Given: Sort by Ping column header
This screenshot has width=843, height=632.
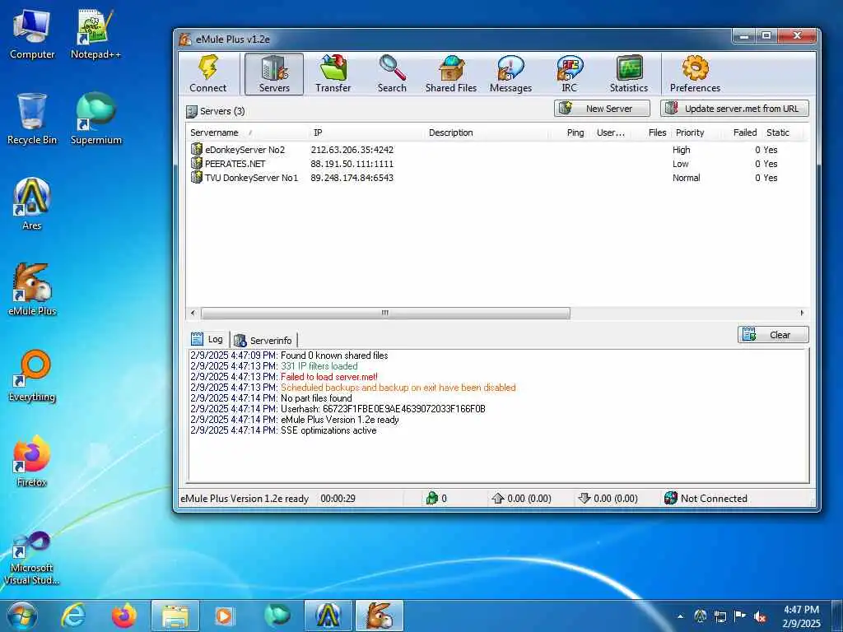Looking at the screenshot, I should 575,132.
